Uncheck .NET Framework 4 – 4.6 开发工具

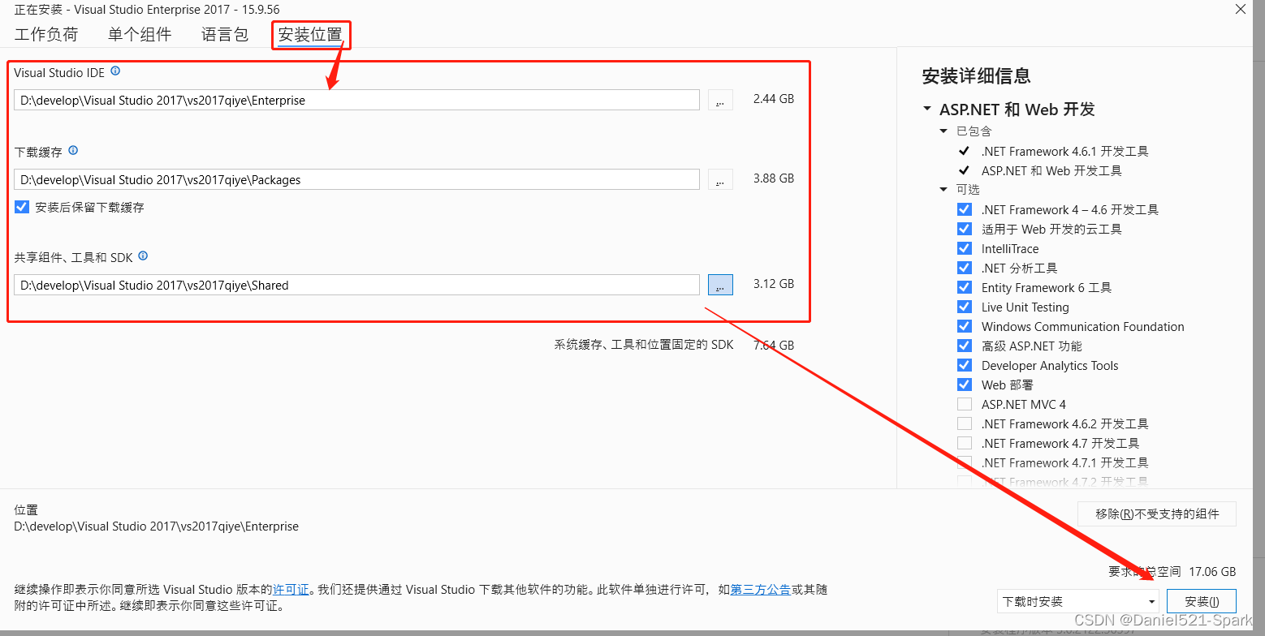[x=965, y=209]
